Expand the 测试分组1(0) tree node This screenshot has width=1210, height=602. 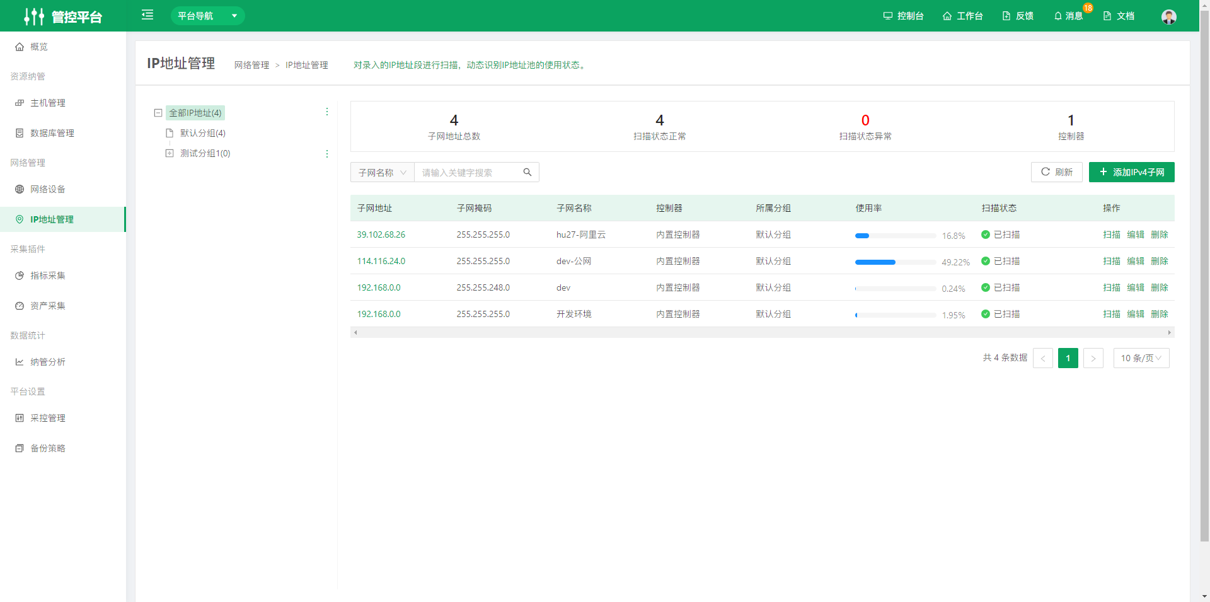tap(170, 153)
